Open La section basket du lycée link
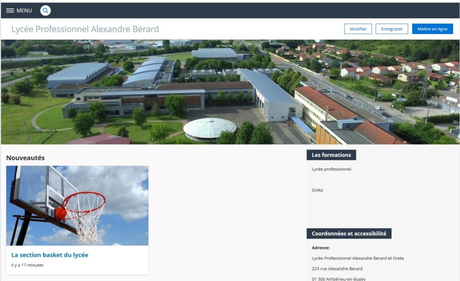This screenshot has height=281, width=460. click(x=49, y=255)
